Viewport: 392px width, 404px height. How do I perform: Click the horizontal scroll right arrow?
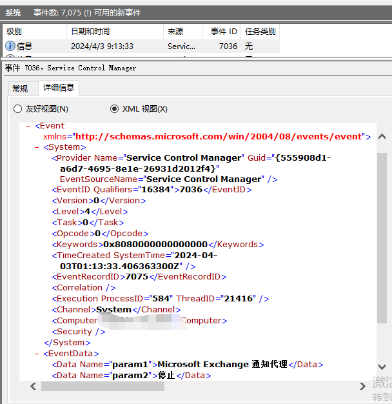point(362,386)
